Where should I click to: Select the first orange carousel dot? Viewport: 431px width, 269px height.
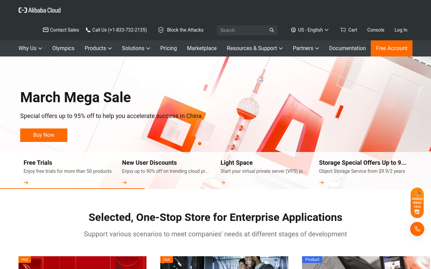tap(200, 144)
